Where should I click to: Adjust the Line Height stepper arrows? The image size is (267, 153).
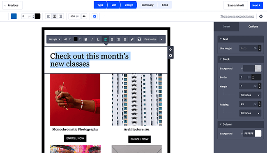coord(260,48)
